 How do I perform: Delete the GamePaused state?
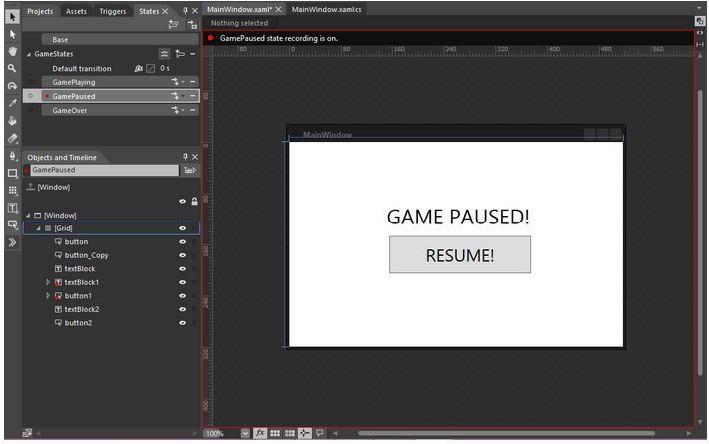[x=192, y=96]
